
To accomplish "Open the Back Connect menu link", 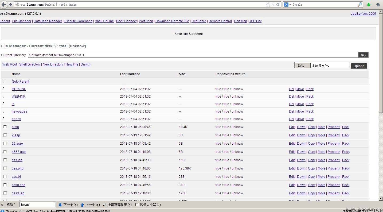I will coord(126,21).
